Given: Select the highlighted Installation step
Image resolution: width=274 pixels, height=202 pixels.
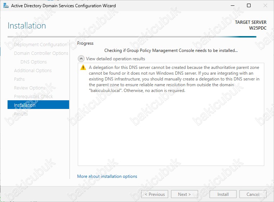Looking at the screenshot, I should pyautogui.click(x=38, y=105).
